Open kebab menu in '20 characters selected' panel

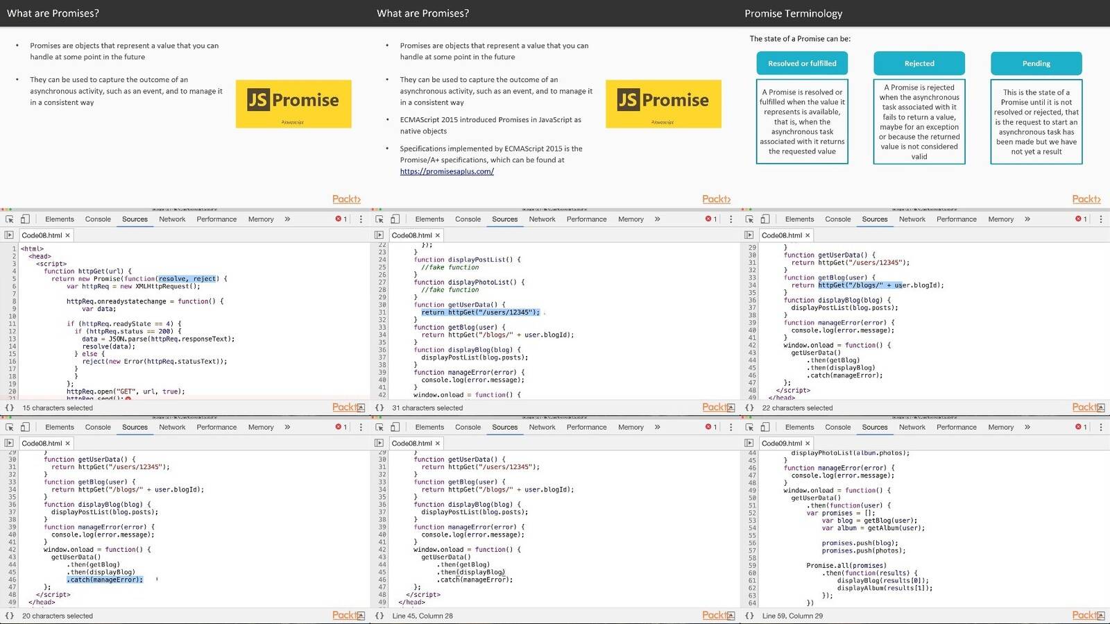[361, 427]
